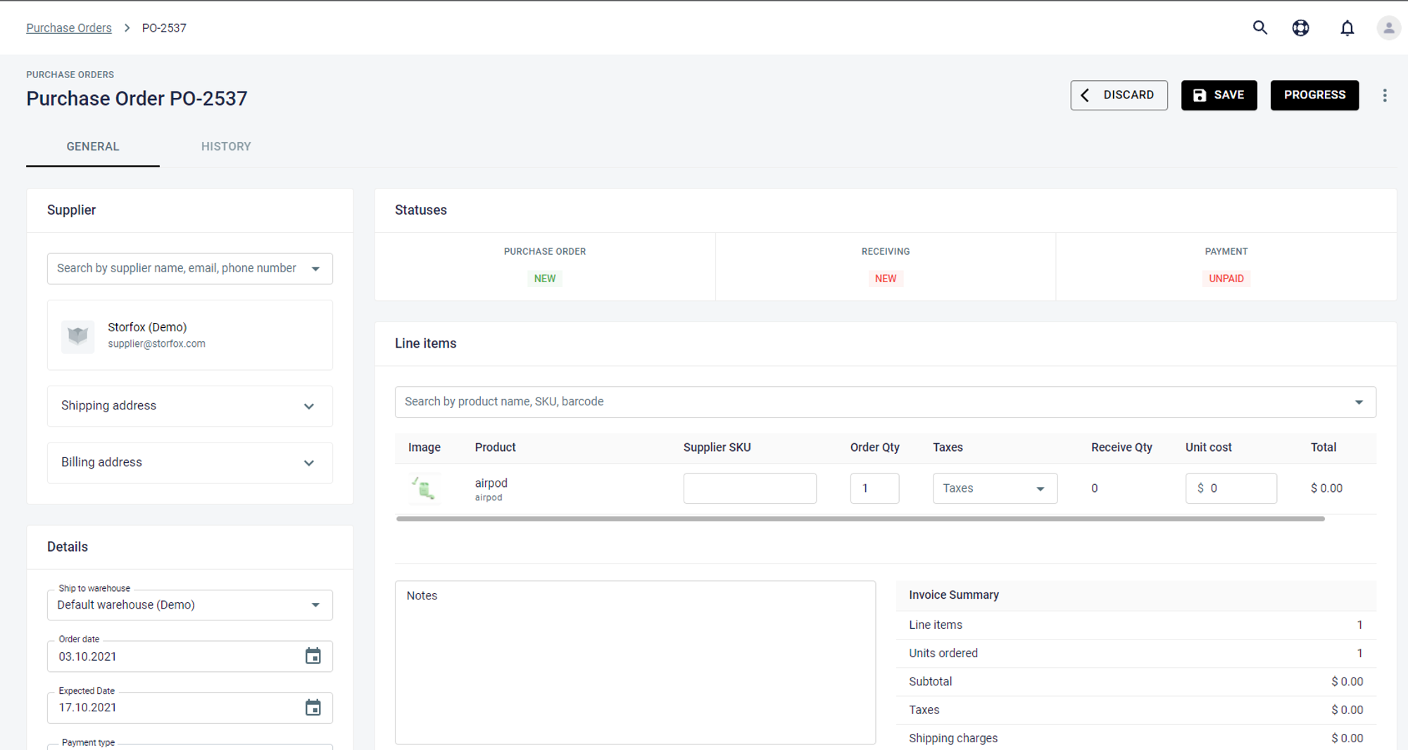Click supplier@storfox.com email text
This screenshot has width=1408, height=750.
156,343
